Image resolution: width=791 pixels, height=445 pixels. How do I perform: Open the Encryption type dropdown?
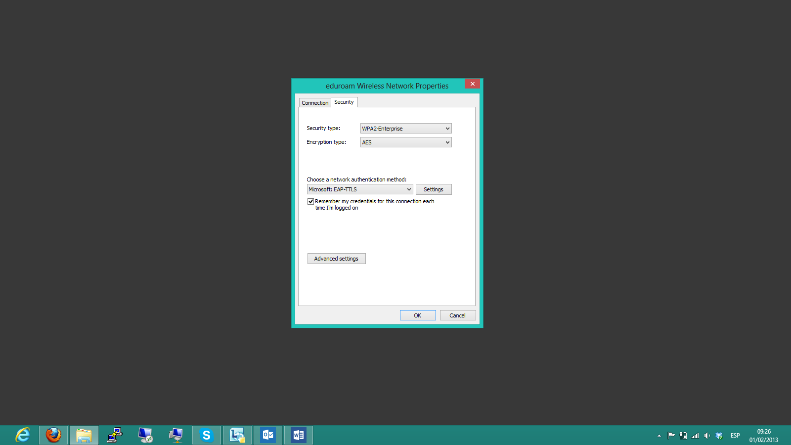405,142
